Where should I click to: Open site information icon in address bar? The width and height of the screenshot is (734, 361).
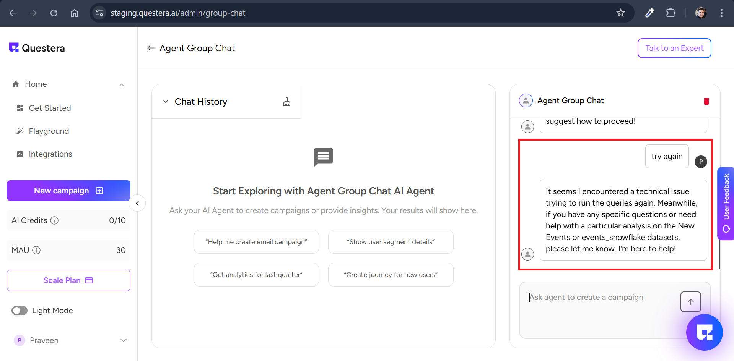pos(99,13)
